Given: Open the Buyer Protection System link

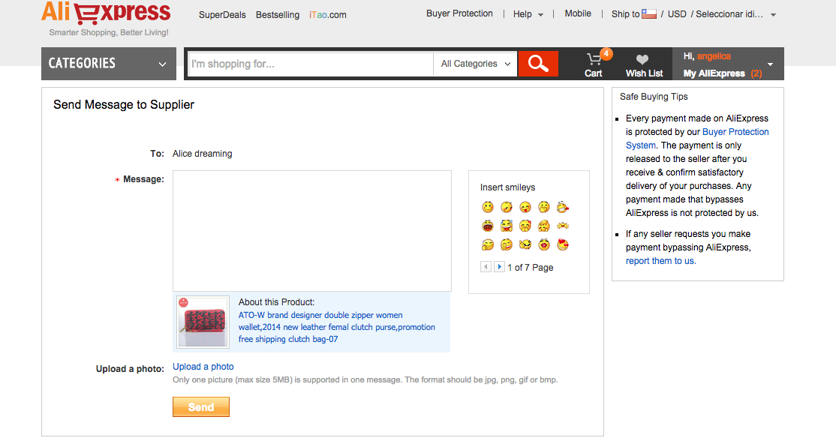Looking at the screenshot, I should pyautogui.click(x=697, y=139).
